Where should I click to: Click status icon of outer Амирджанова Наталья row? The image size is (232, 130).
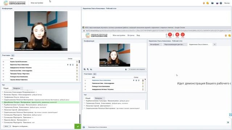tap(77, 68)
